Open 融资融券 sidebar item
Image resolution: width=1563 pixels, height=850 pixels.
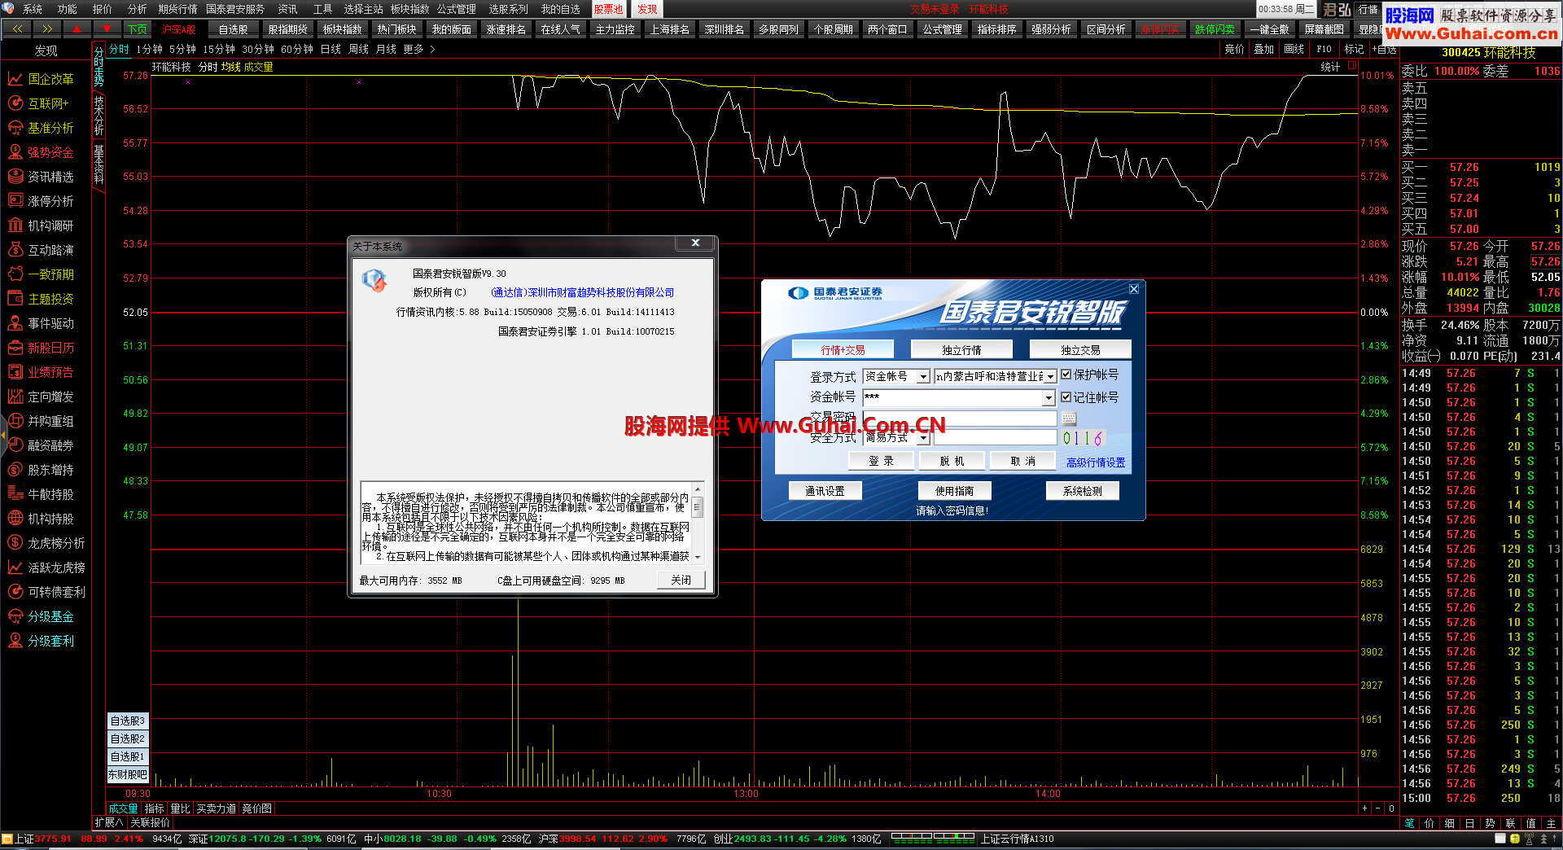pyautogui.click(x=41, y=445)
